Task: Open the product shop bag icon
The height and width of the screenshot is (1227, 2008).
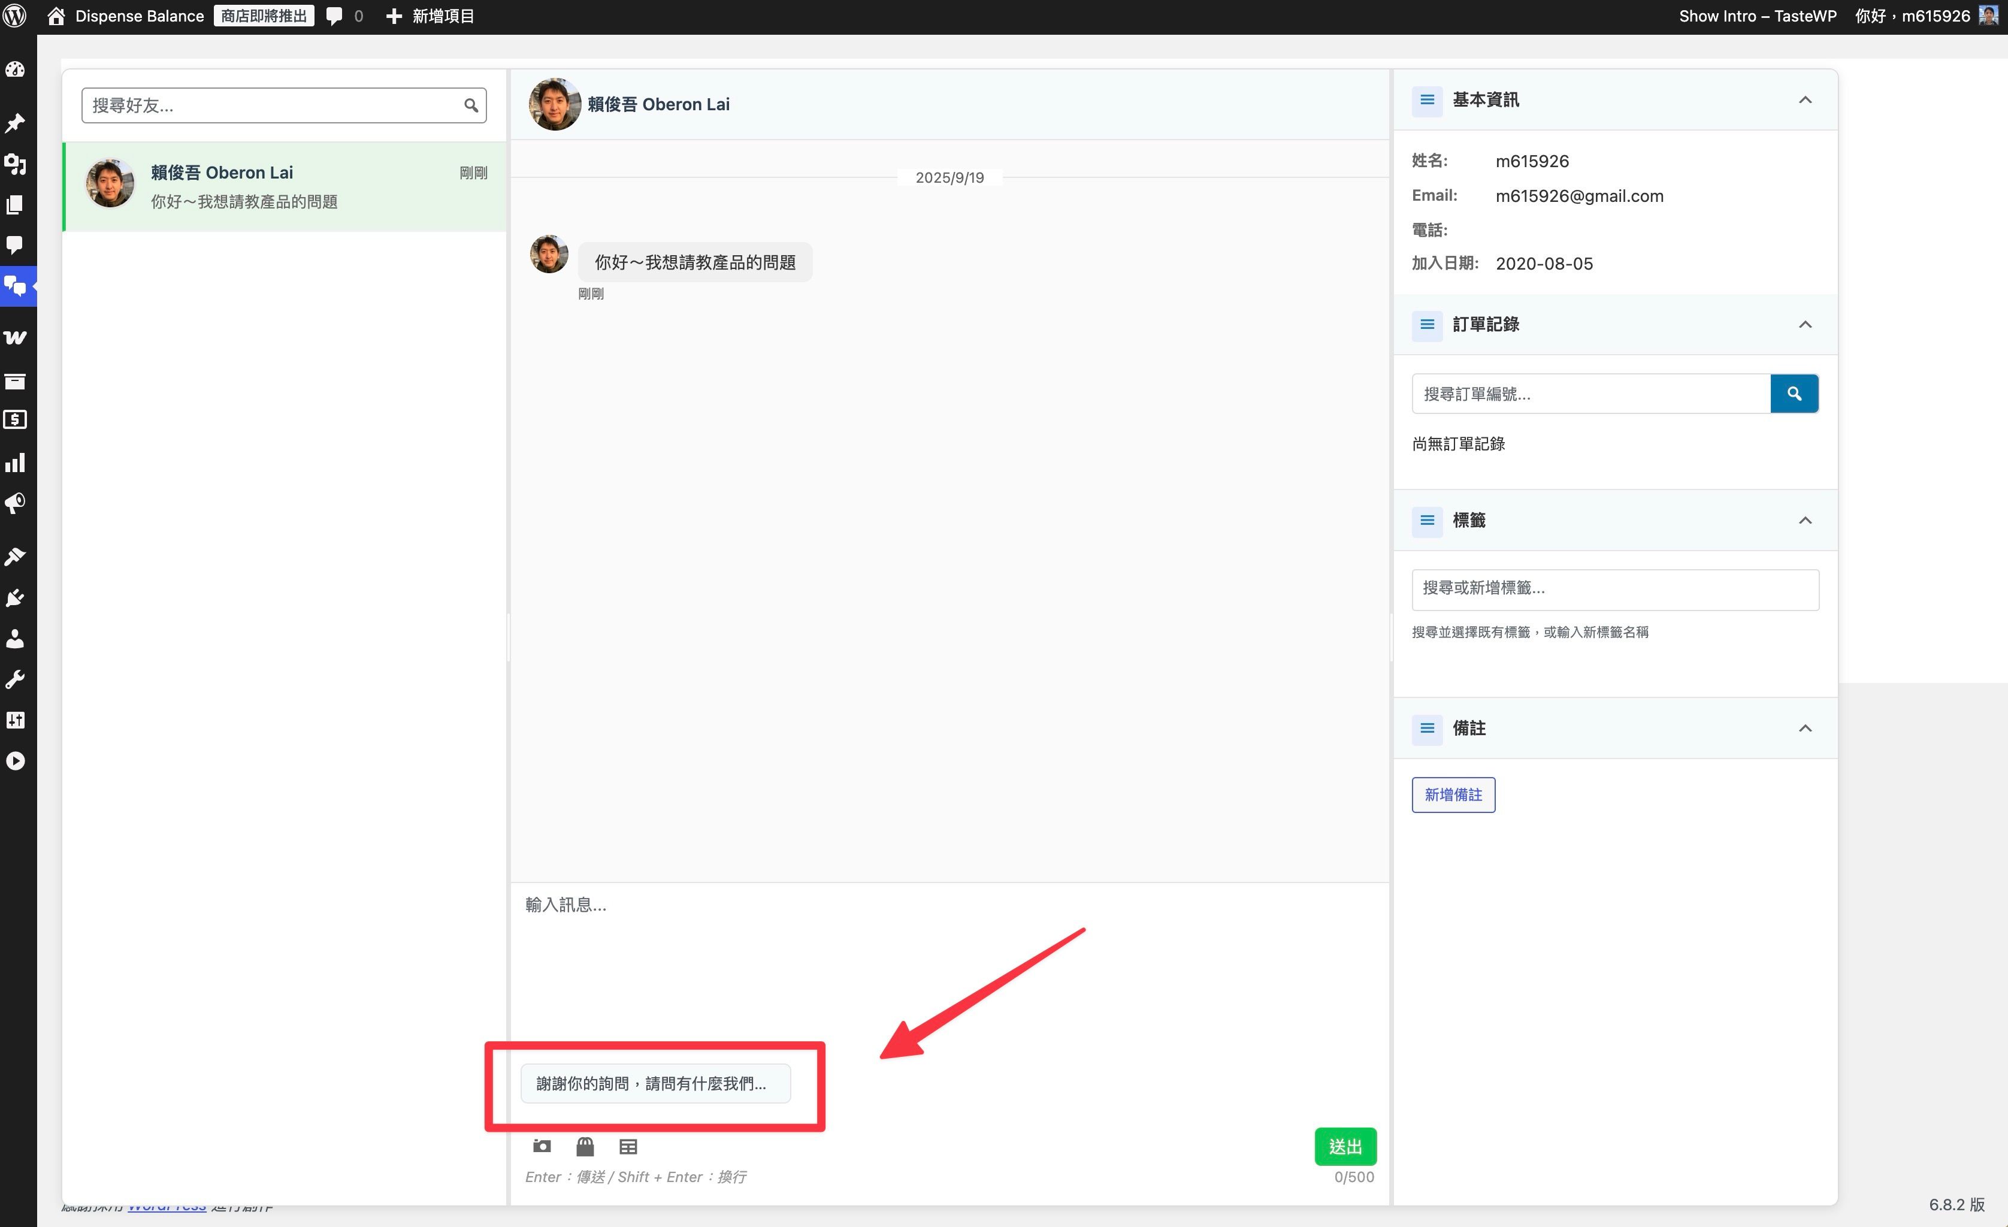Action: (x=585, y=1146)
